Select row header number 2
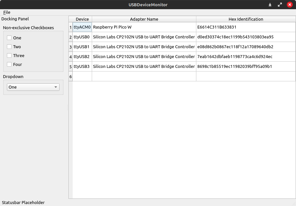 tap(71, 37)
